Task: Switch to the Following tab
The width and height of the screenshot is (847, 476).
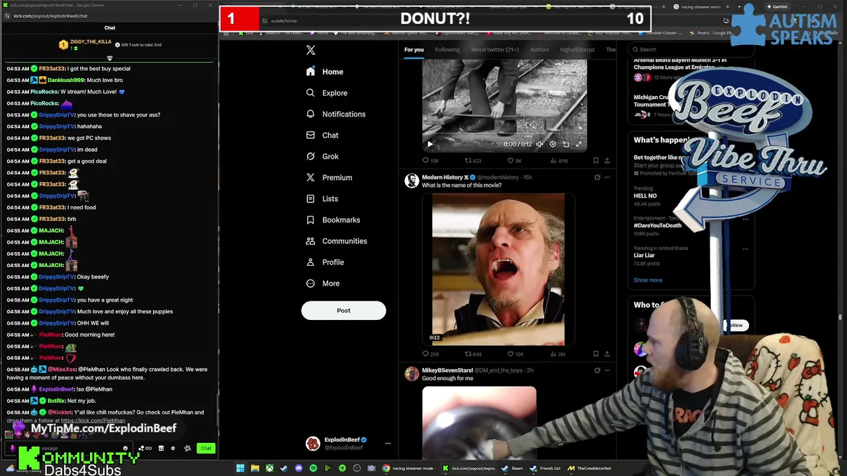Action: [447, 50]
